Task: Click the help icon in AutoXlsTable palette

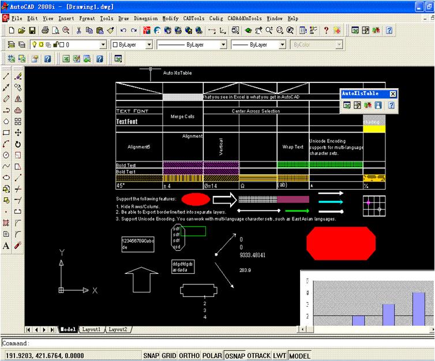Action: coord(391,106)
